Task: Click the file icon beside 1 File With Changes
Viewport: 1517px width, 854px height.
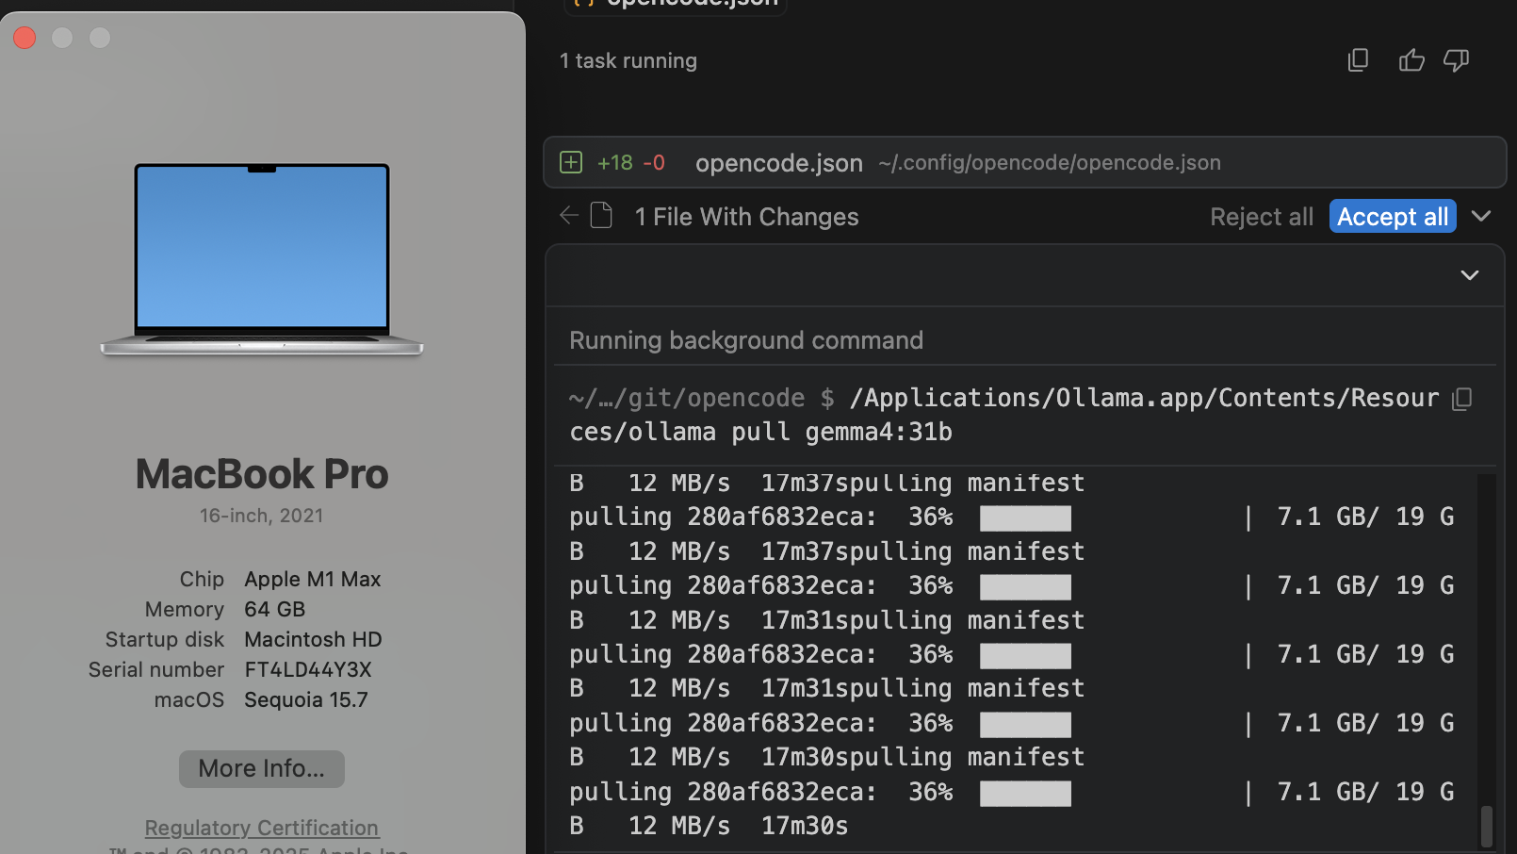Action: point(601,216)
